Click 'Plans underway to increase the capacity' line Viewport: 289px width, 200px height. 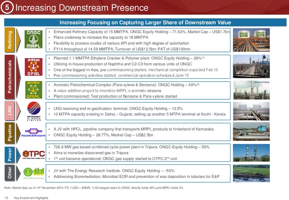click(101, 38)
